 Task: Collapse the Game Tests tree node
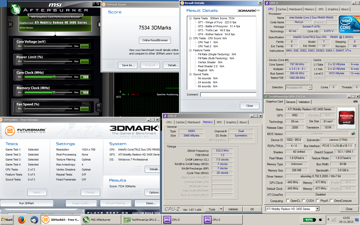tap(190, 18)
